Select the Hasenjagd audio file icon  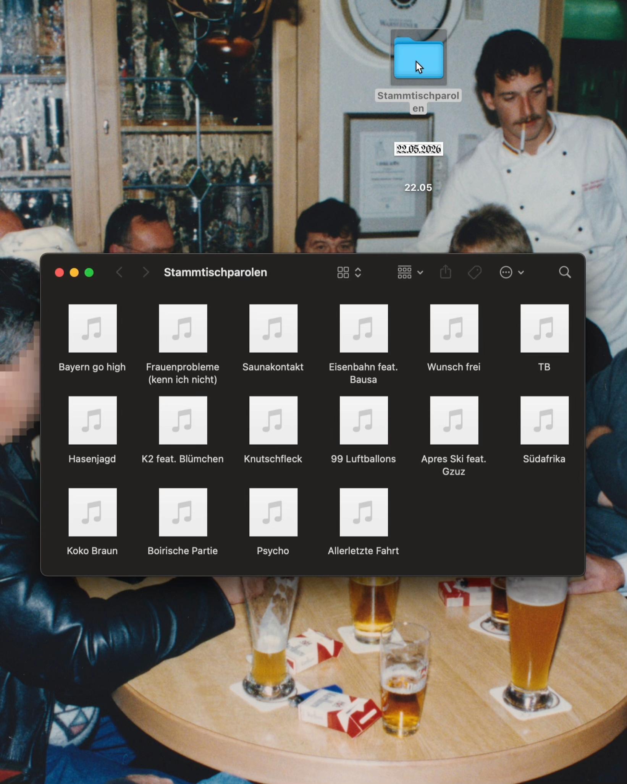point(92,420)
